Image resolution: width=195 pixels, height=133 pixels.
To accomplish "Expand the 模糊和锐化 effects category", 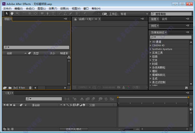I will pyautogui.click(x=150, y=75).
